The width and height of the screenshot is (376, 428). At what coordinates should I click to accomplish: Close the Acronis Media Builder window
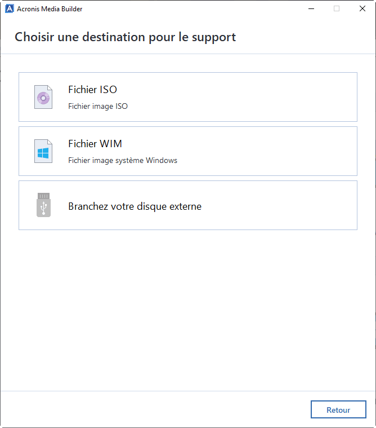(362, 8)
